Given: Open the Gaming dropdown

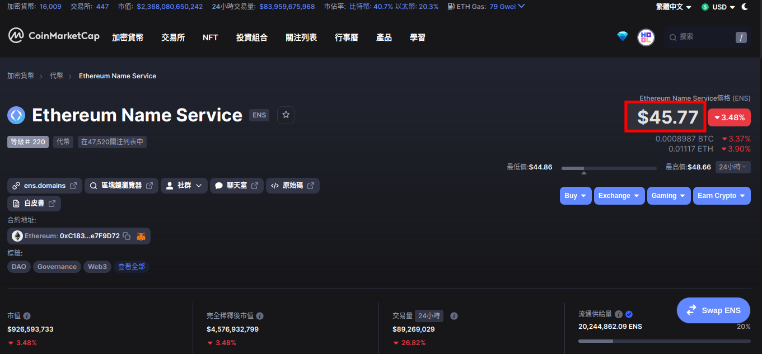Looking at the screenshot, I should [668, 196].
